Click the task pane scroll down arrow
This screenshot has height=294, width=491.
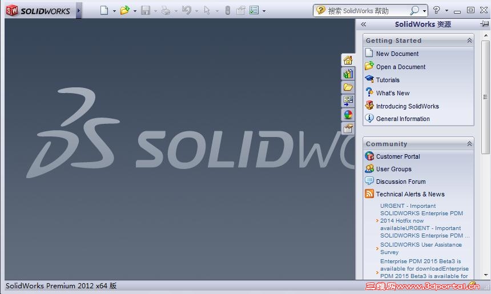click(x=486, y=275)
